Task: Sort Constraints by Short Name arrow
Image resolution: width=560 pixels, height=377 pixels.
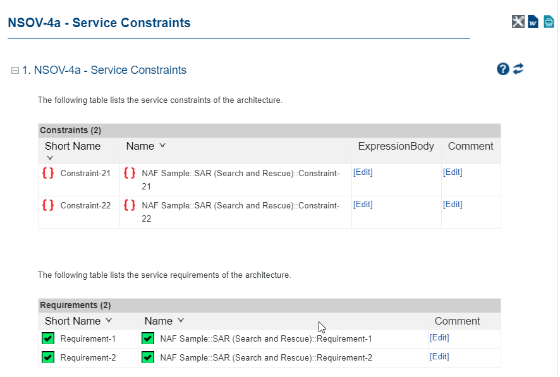Action: [x=50, y=158]
